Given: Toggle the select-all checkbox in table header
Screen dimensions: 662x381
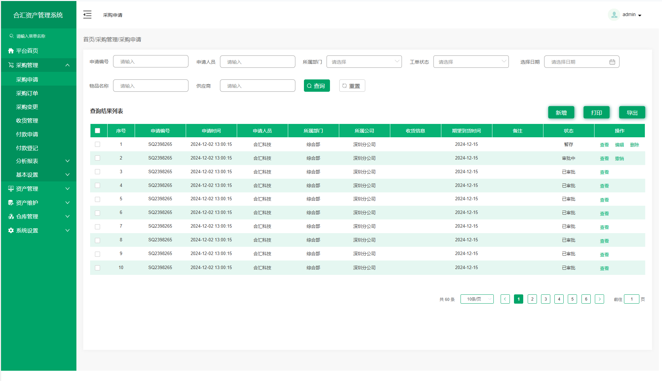Looking at the screenshot, I should (x=98, y=130).
